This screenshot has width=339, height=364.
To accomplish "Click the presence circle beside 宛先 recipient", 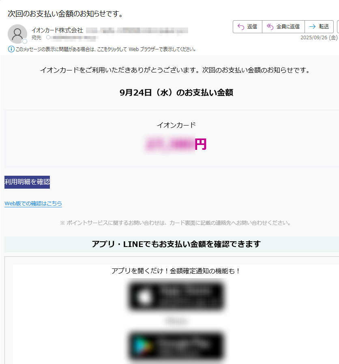I will (x=48, y=37).
